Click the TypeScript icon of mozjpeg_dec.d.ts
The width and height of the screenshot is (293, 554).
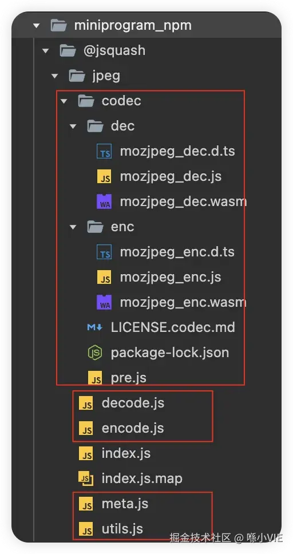[x=104, y=151]
